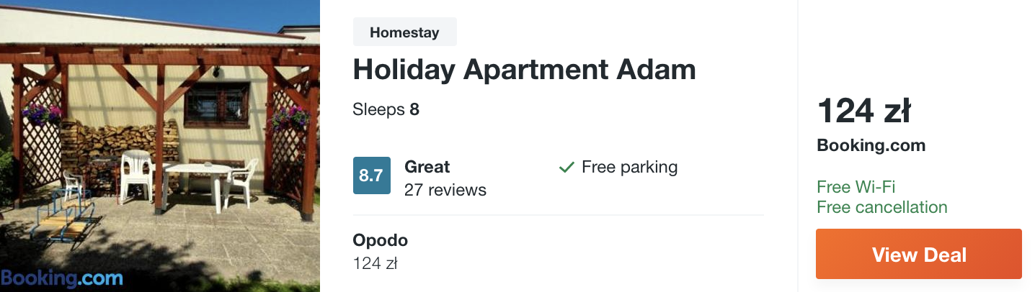1035x292 pixels.
Task: Click the Free parking label
Action: 629,167
